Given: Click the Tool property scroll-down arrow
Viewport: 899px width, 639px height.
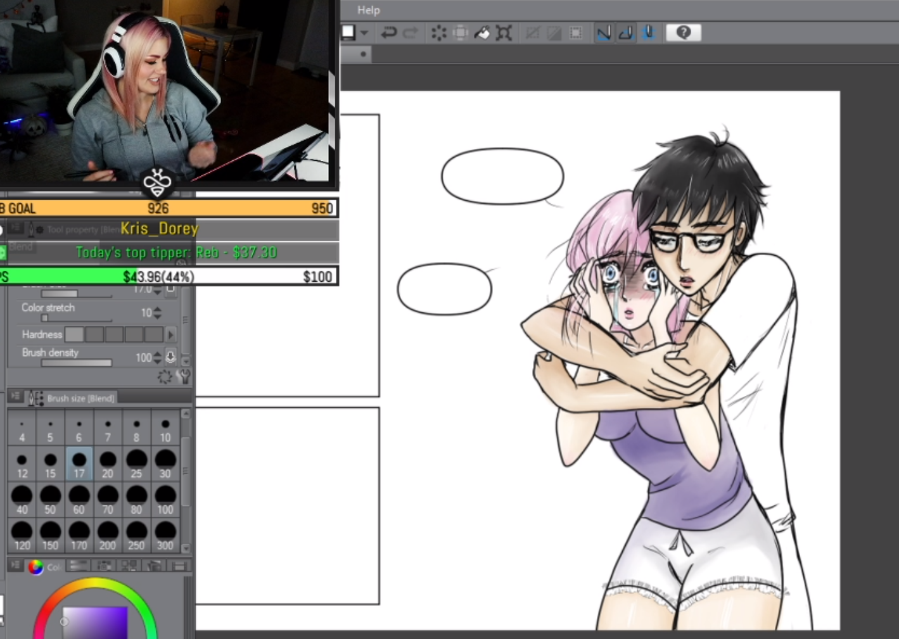Looking at the screenshot, I should pos(186,362).
